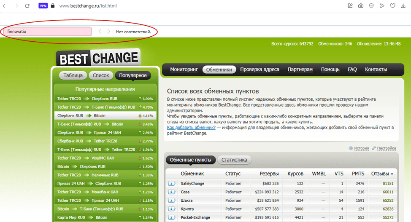
Task: Click the info icon for SafelyChange
Action: tap(171, 184)
